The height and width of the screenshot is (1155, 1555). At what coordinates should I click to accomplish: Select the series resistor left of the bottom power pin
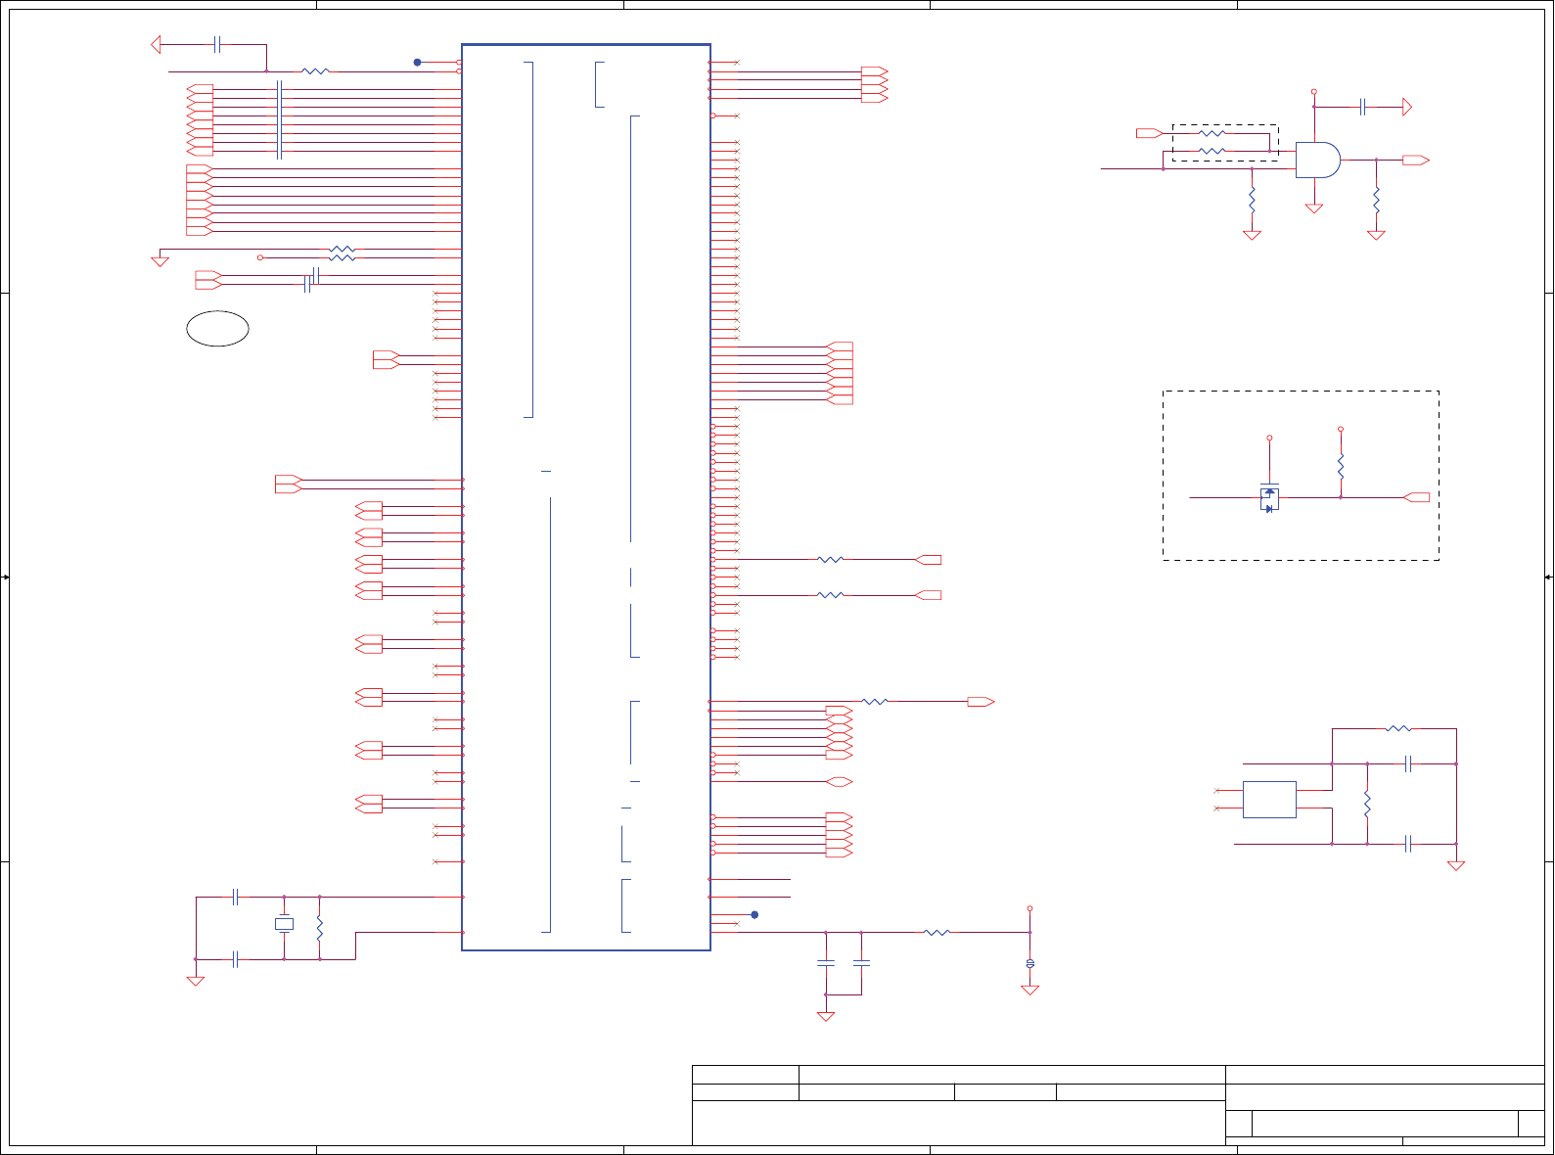tap(937, 933)
